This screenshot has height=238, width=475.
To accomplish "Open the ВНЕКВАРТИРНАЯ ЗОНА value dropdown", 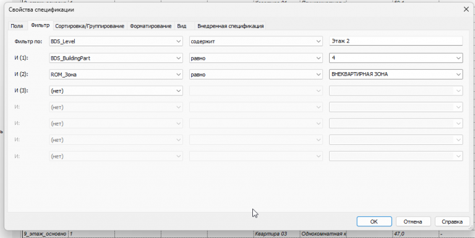I will [396, 74].
